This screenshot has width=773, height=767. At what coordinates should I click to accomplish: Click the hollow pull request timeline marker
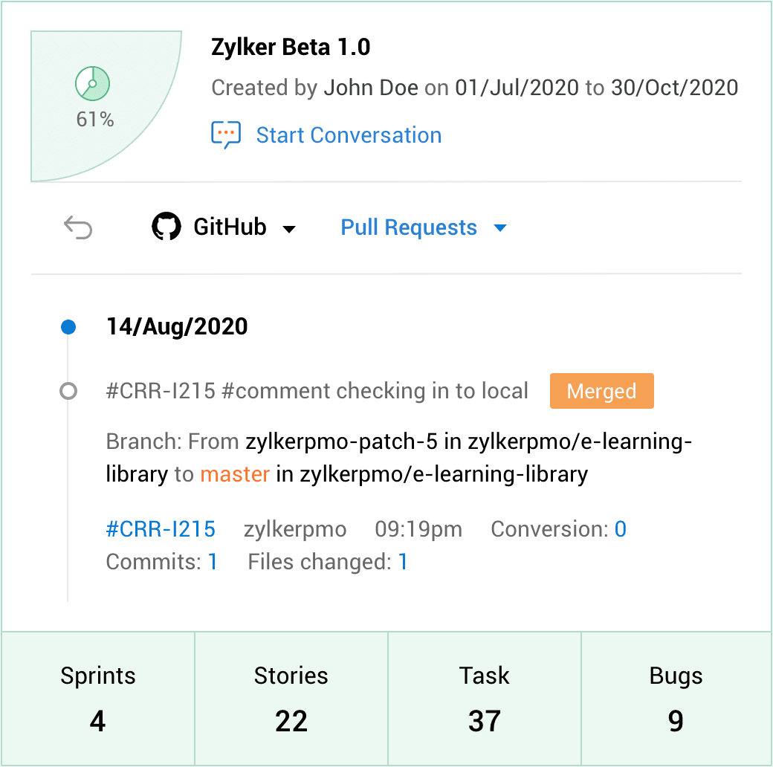tap(68, 391)
